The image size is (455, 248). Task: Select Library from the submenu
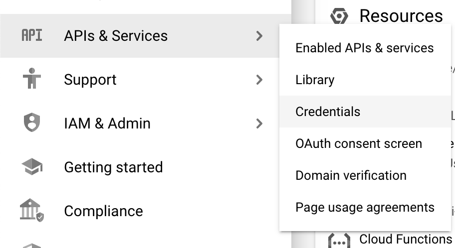315,80
